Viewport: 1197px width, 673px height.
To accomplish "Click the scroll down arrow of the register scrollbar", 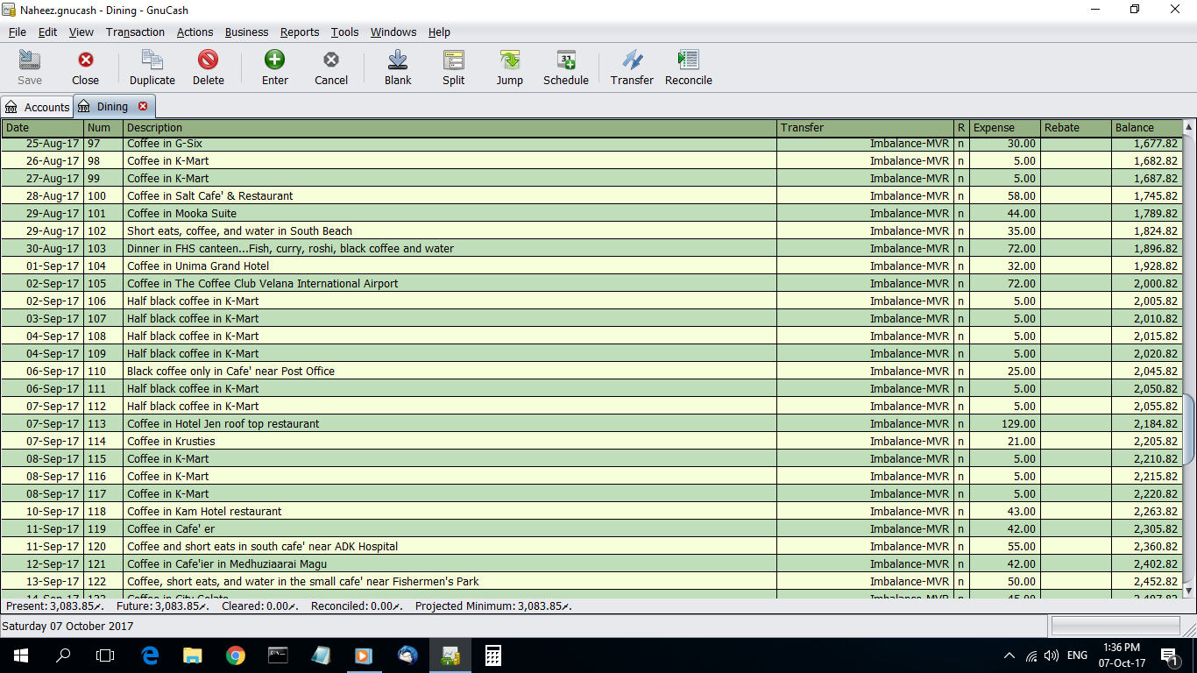I will [x=1189, y=592].
